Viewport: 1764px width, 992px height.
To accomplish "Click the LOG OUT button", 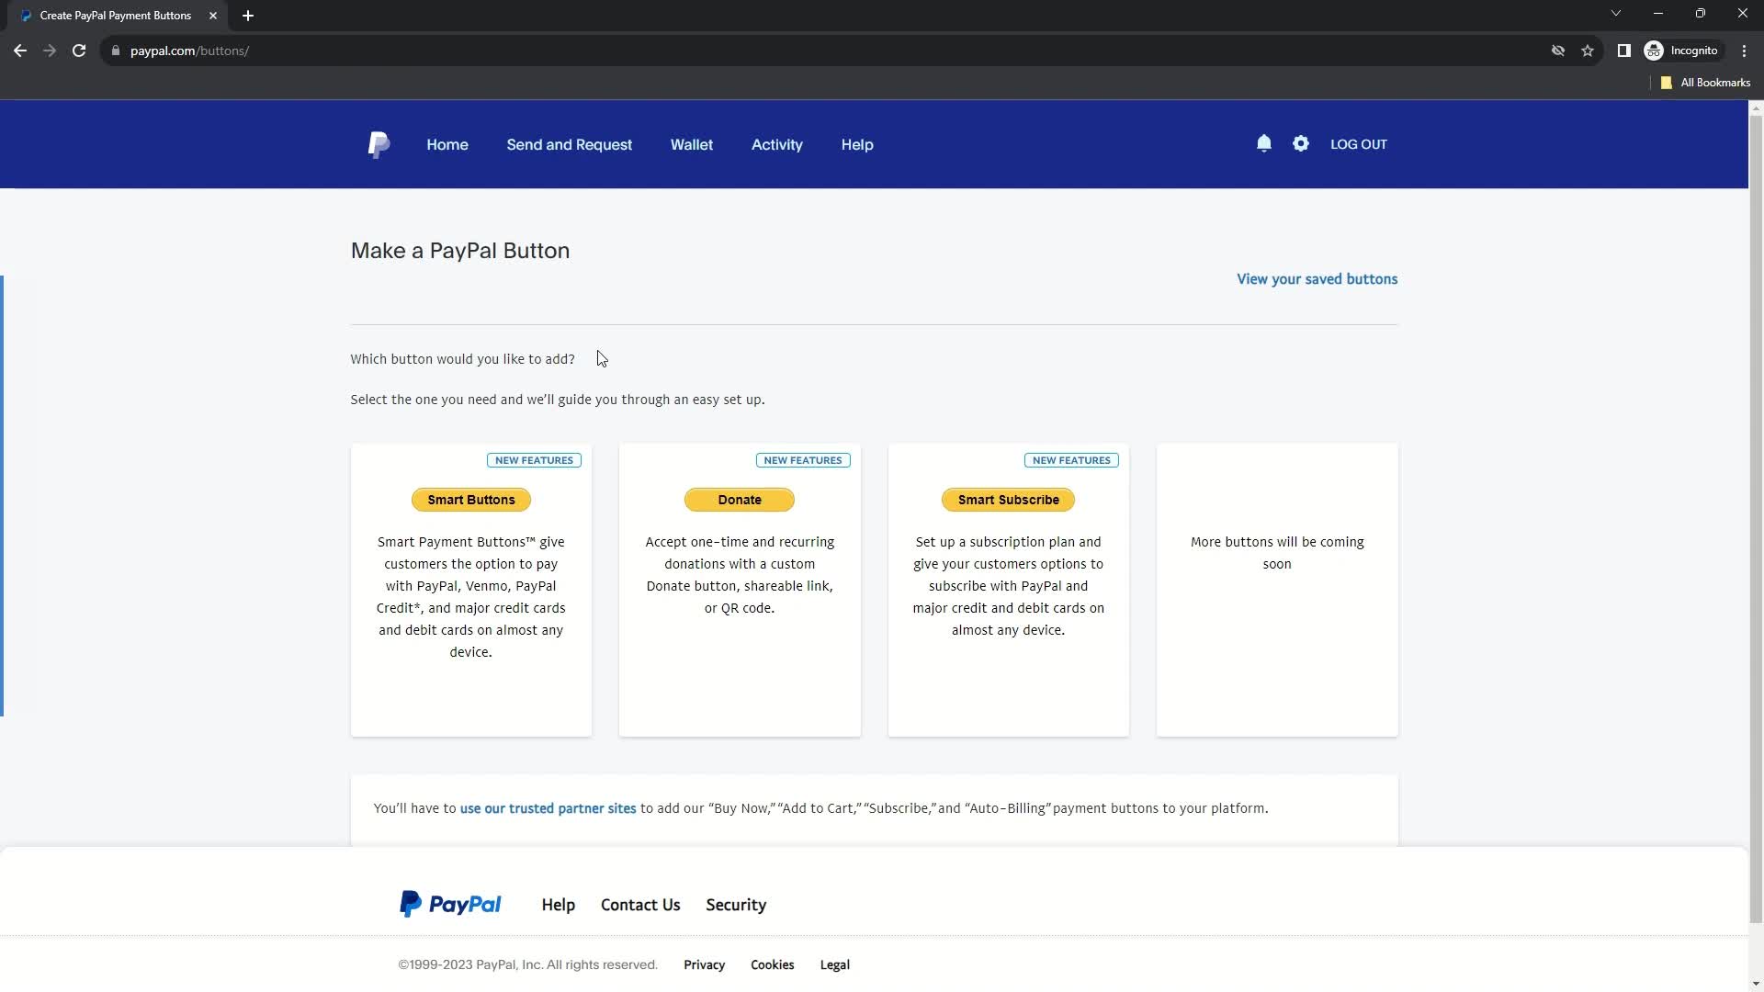I will pos(1358,143).
